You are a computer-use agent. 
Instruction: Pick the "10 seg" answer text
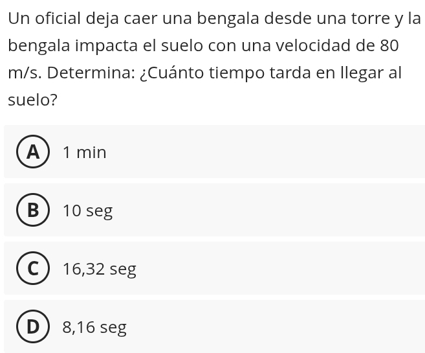click(88, 211)
